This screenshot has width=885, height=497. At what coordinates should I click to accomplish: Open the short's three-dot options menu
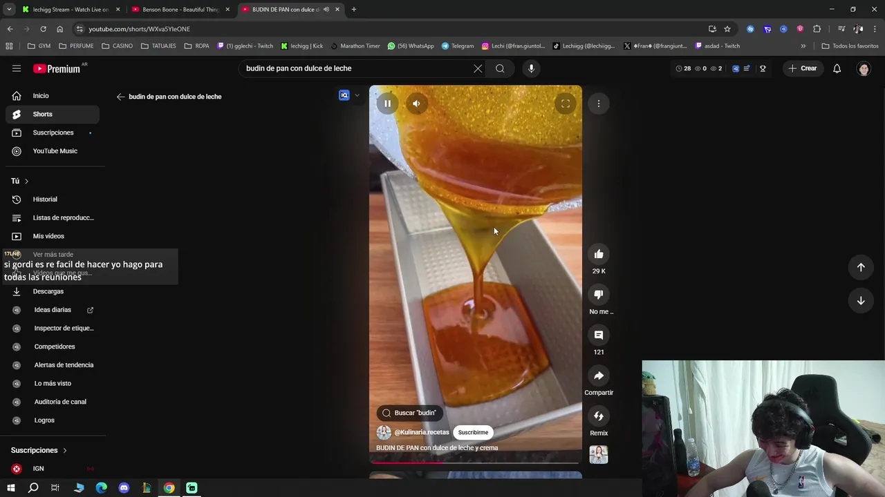pos(599,104)
